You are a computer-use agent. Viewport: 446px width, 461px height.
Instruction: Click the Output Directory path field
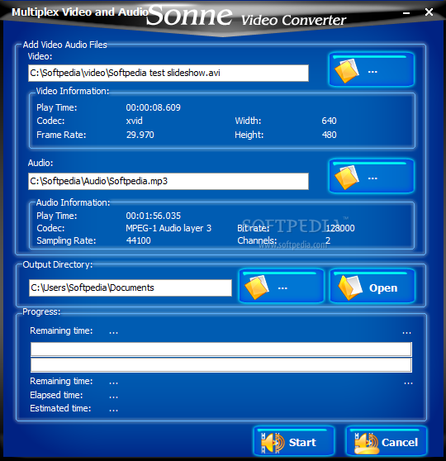(130, 288)
